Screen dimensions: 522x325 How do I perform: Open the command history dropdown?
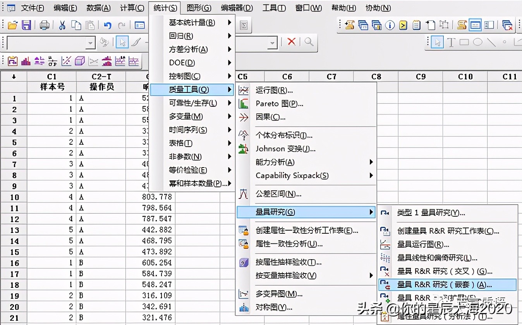click(x=90, y=43)
